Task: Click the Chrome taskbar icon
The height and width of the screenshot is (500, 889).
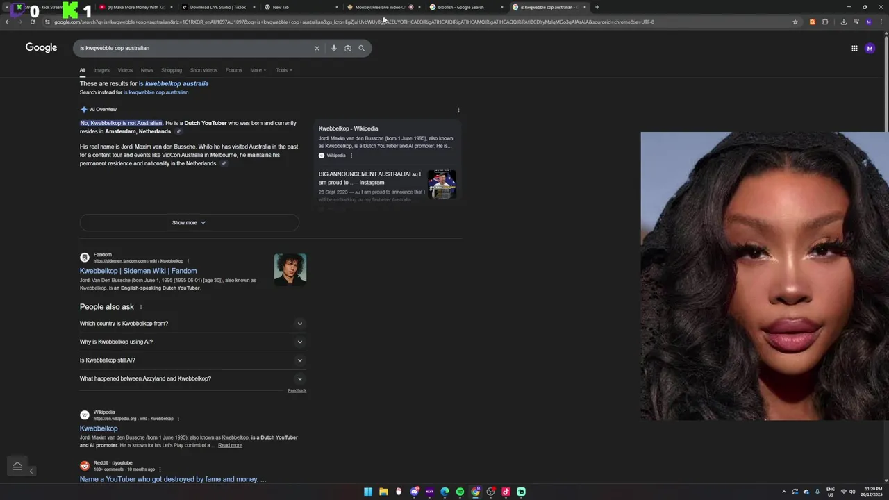Action: click(x=475, y=492)
